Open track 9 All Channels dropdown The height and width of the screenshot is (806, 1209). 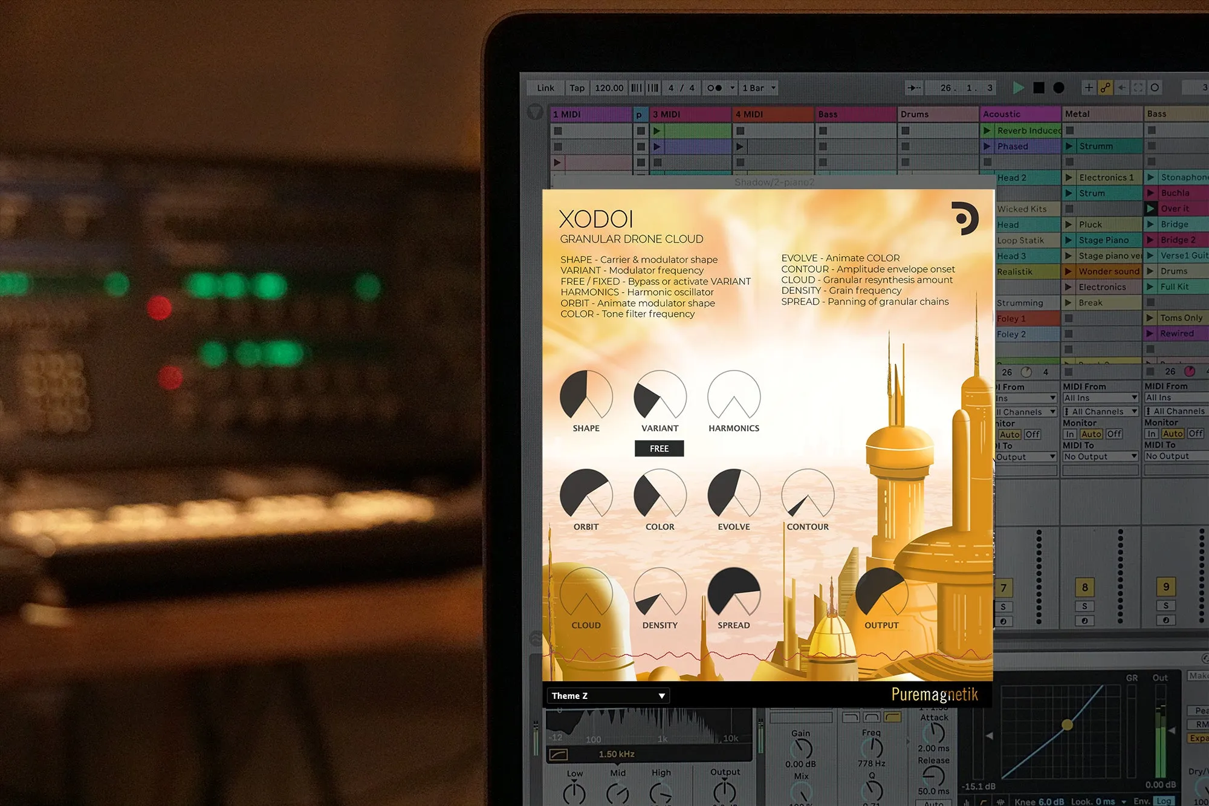1176,411
